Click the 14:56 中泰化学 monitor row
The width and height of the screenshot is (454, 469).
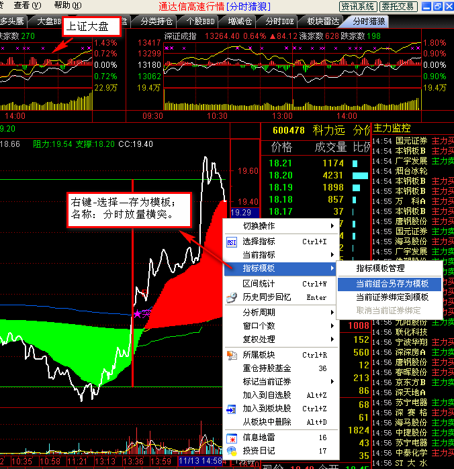tap(412, 453)
